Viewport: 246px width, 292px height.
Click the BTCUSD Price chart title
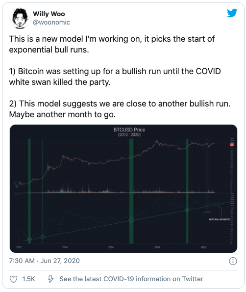(129, 130)
